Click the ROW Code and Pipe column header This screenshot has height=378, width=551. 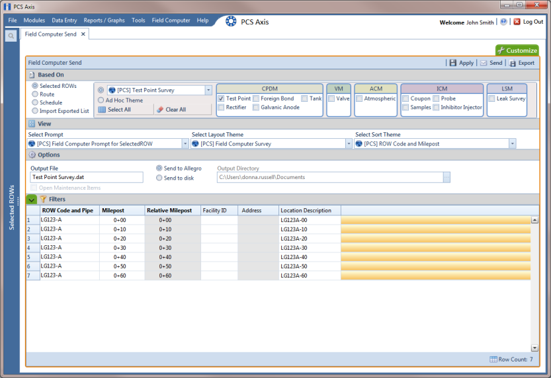[x=69, y=210]
